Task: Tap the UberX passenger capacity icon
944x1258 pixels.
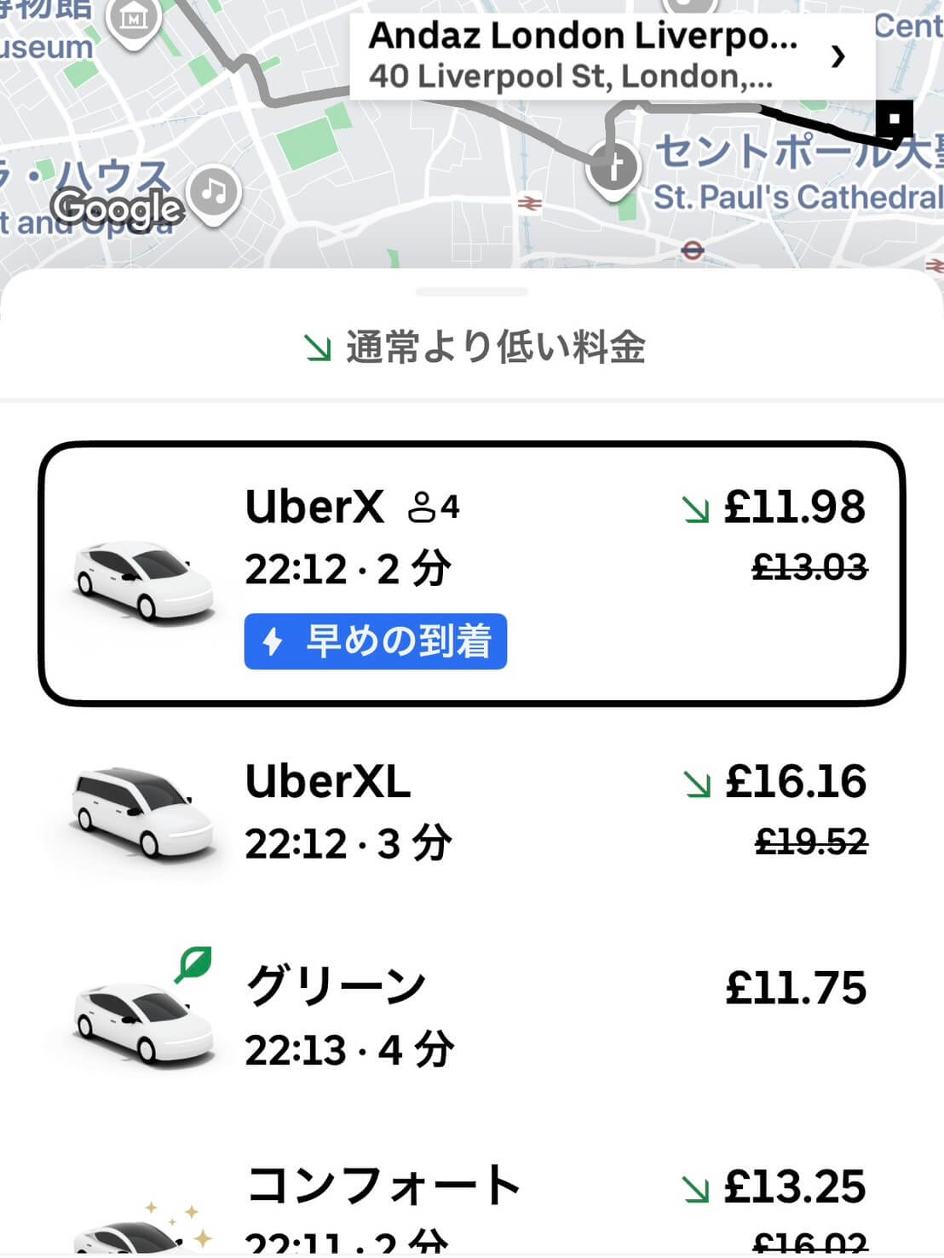Action: [434, 507]
